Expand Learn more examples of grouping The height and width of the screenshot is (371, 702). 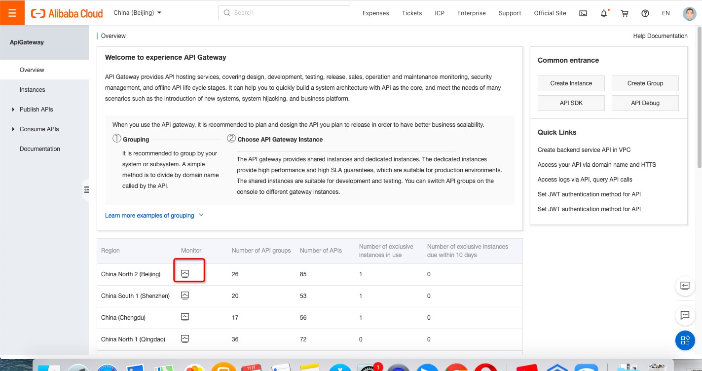click(154, 216)
